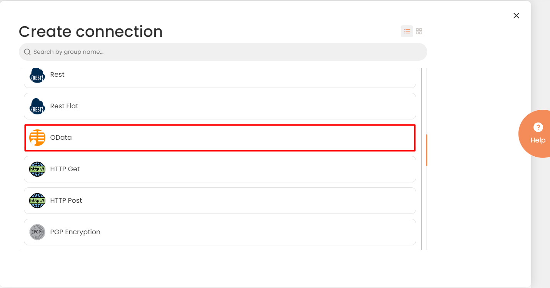
Task: Click the Help question mark icon
Action: tap(538, 127)
